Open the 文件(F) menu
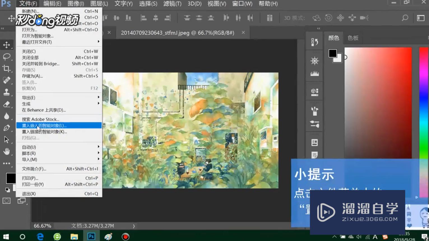 (28, 4)
